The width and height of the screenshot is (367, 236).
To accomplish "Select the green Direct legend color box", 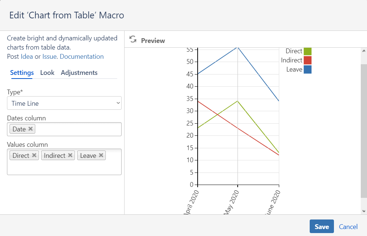I will (308, 51).
